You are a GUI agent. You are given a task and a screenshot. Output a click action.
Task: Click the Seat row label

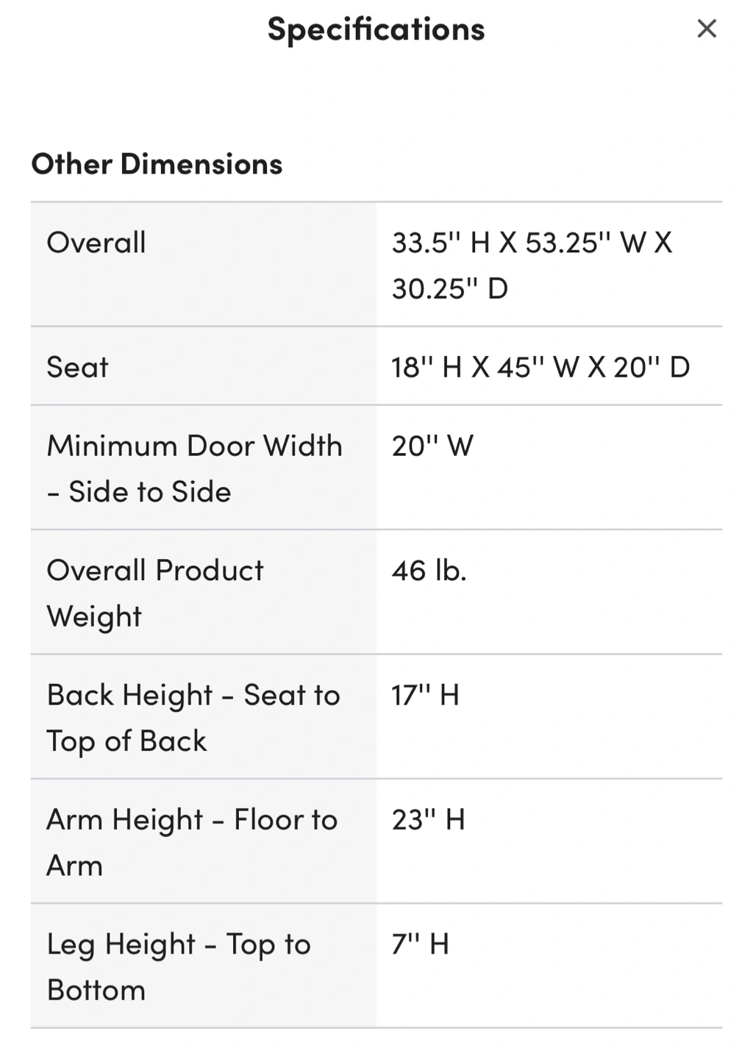click(77, 367)
